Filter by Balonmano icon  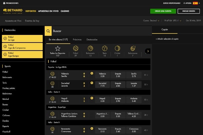pyautogui.click(x=133, y=48)
